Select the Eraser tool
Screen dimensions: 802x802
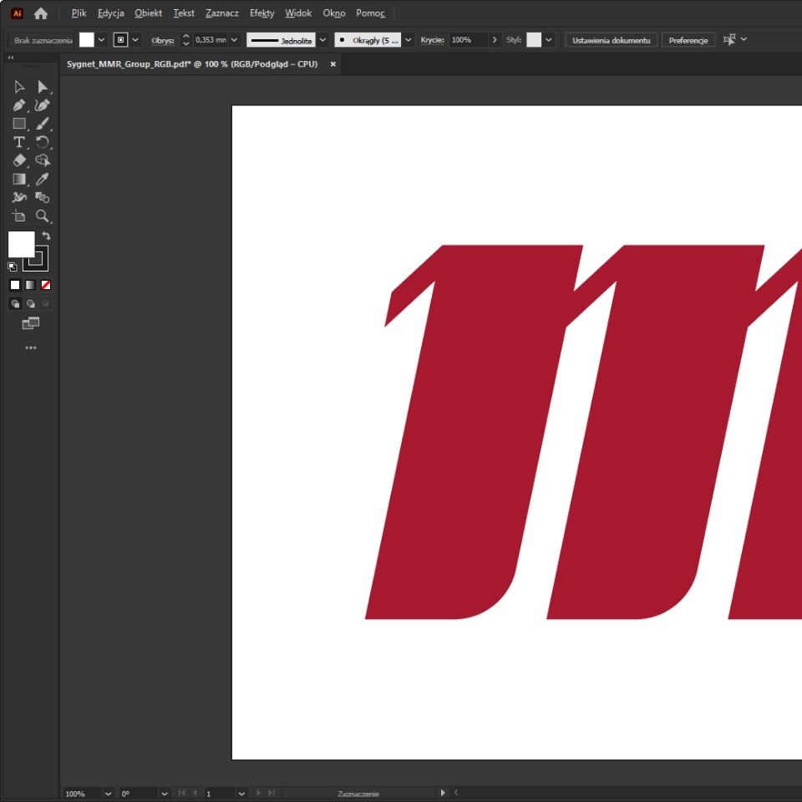19,160
